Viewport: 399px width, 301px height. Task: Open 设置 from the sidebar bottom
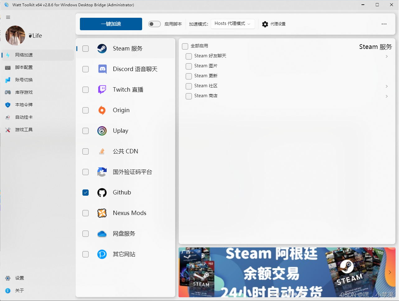tap(38, 278)
